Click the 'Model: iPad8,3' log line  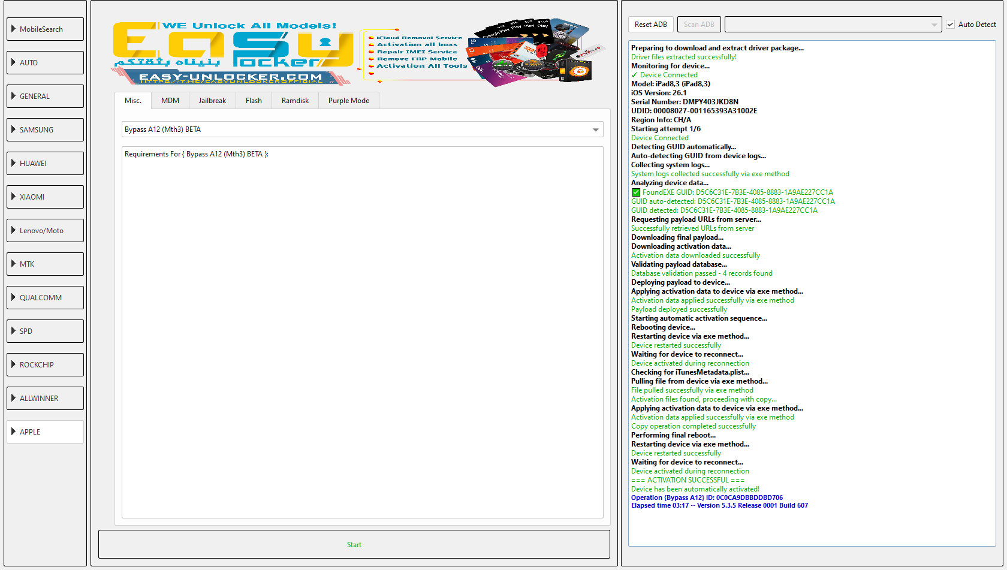click(x=671, y=84)
